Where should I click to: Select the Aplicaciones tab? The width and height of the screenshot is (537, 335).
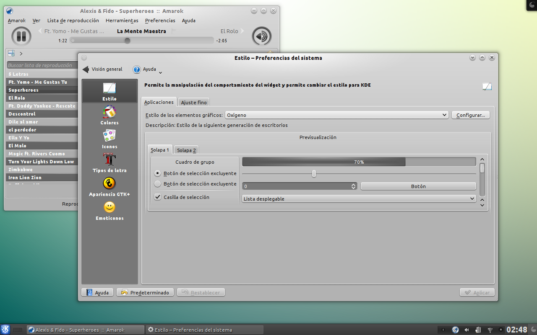pos(159,102)
